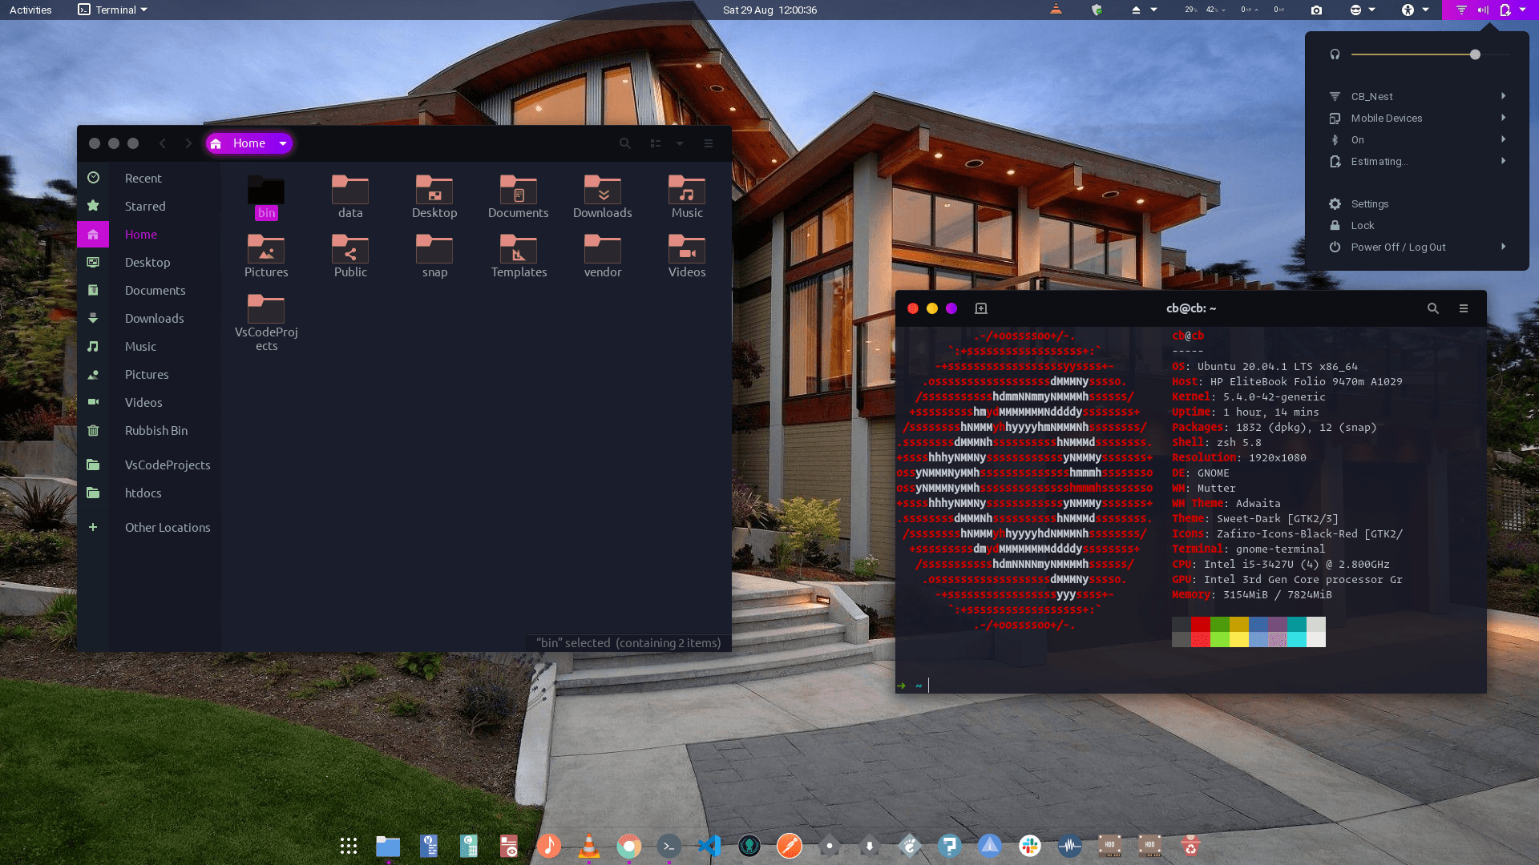Open Slack from the dock
Screen dimensions: 1539x865
(1030, 846)
